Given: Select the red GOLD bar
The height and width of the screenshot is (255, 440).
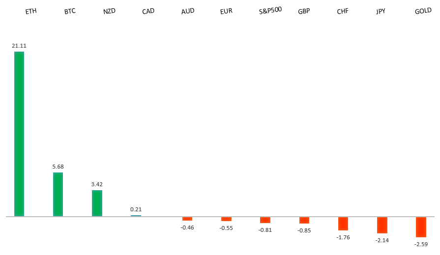Looking at the screenshot, I should click(x=421, y=227).
